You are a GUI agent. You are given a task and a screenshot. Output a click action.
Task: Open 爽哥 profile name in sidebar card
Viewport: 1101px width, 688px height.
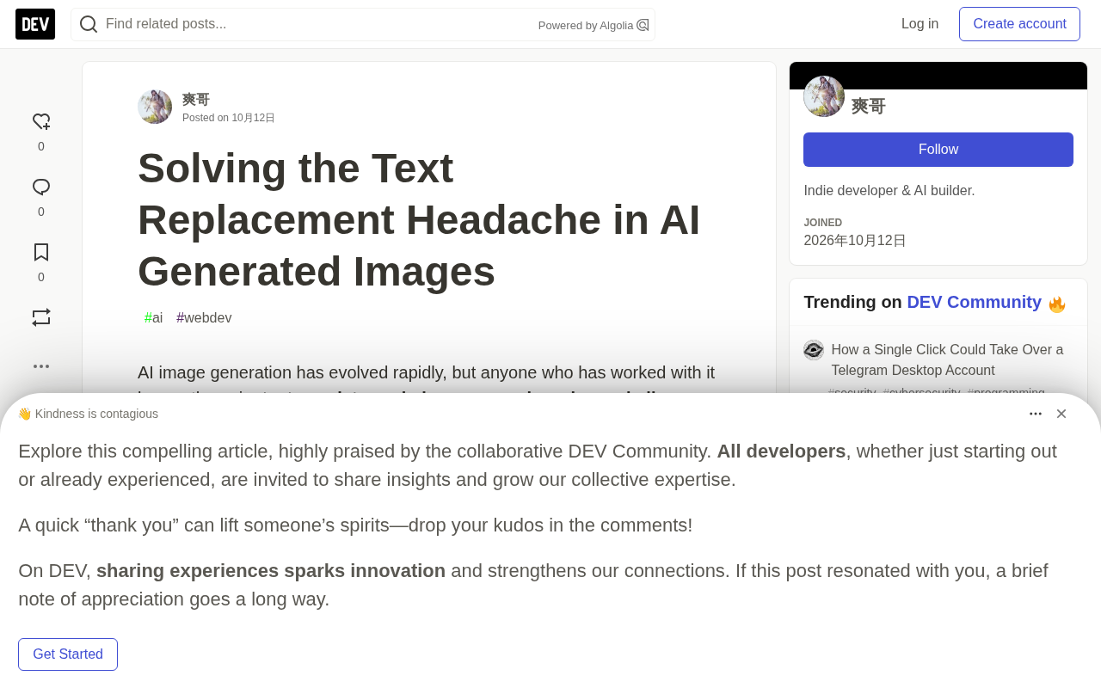coord(869,106)
